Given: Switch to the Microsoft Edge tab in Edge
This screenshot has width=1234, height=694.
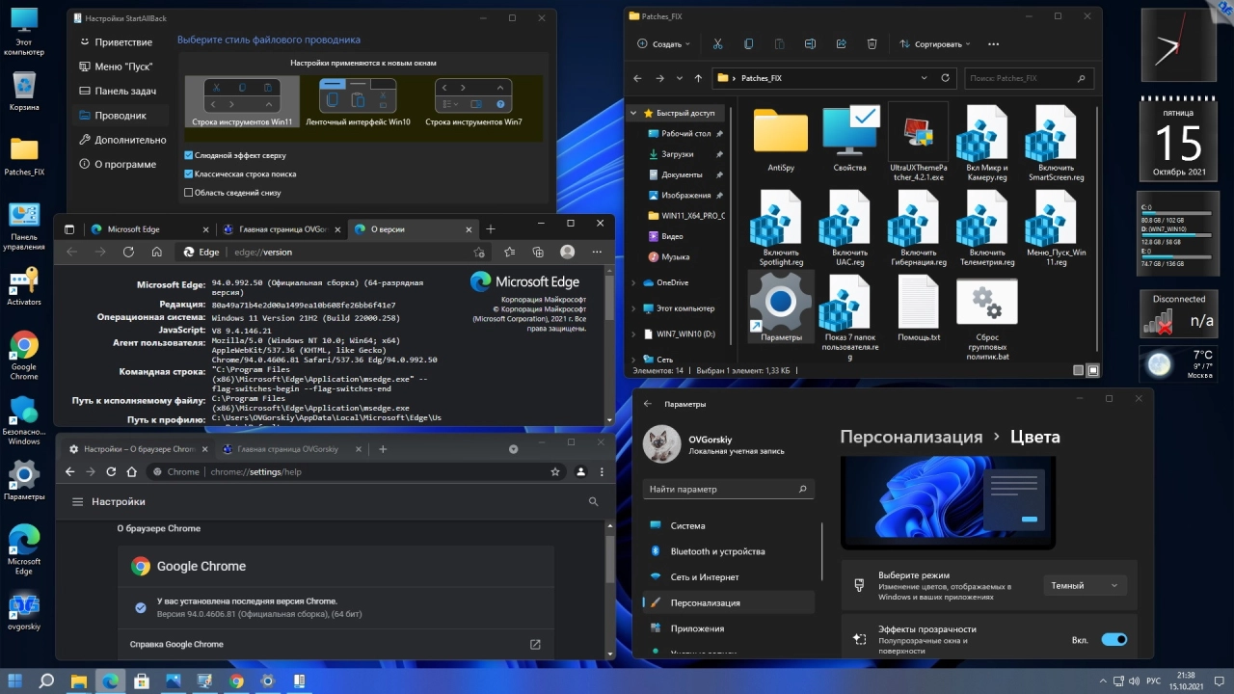Looking at the screenshot, I should coord(148,229).
